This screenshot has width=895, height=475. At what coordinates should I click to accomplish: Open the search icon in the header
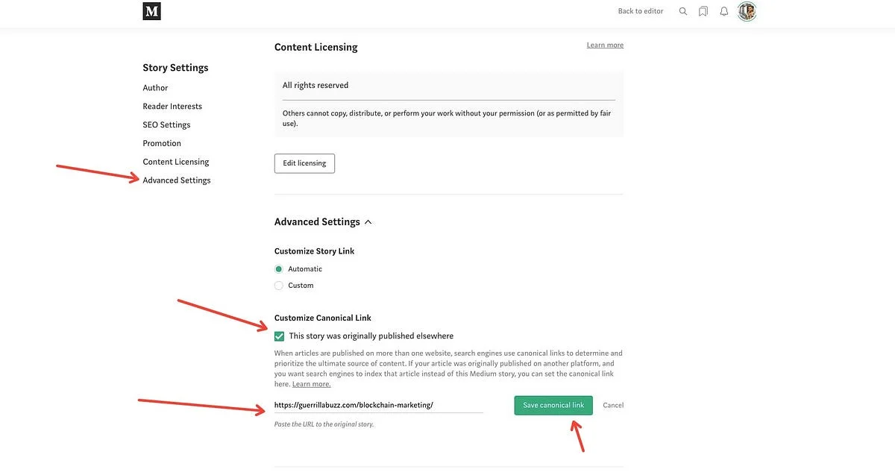click(682, 10)
